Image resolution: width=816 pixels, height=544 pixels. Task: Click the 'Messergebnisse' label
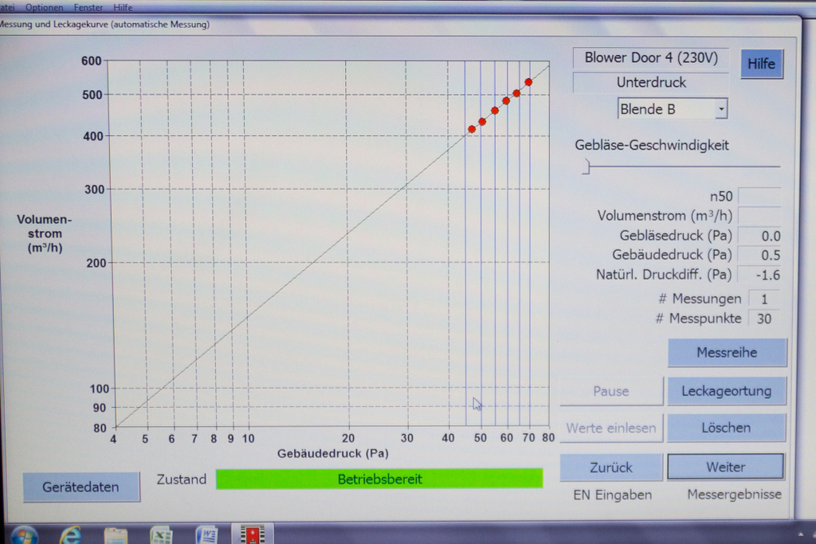734,495
